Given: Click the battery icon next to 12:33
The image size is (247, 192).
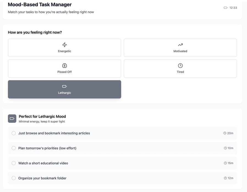Looking at the screenshot, I should 226,8.
